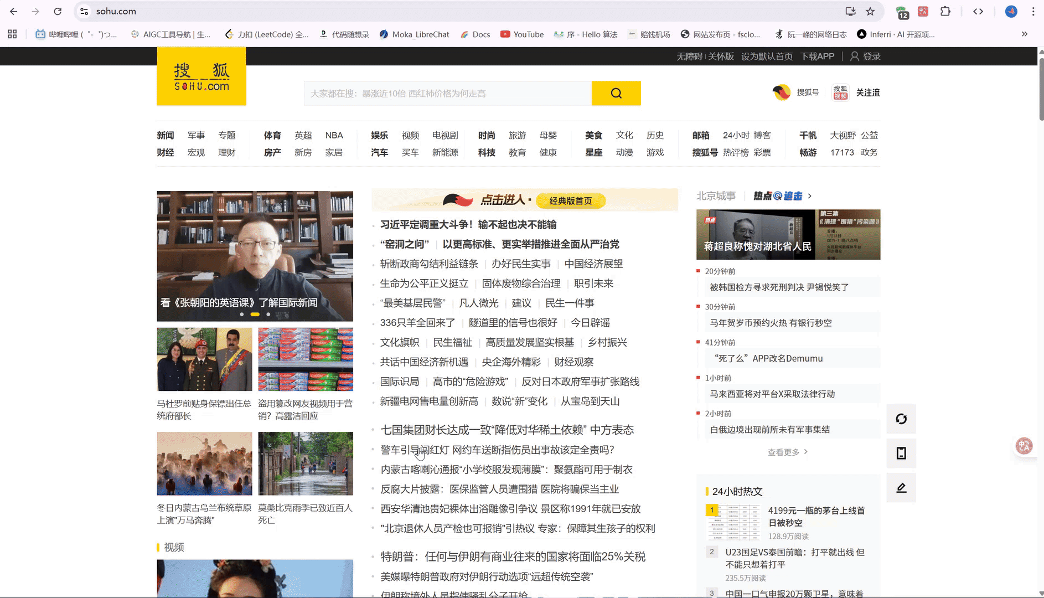Open the YouTube bookmark

tap(522, 34)
